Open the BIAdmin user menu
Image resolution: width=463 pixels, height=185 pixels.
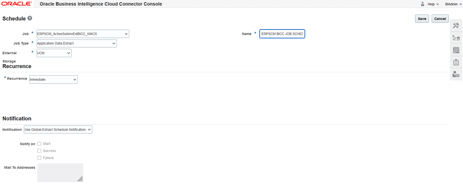click(453, 4)
